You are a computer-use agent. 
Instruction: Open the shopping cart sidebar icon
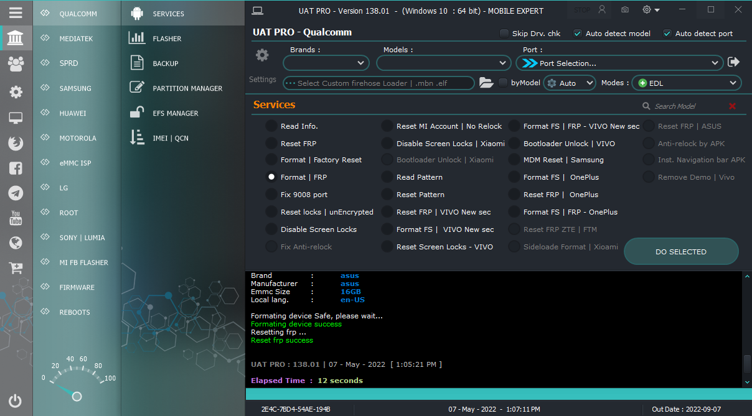pyautogui.click(x=16, y=268)
